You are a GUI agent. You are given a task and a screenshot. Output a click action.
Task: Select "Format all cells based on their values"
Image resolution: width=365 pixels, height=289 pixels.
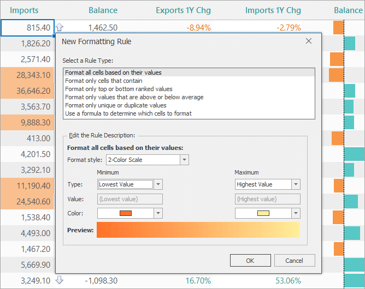113,73
